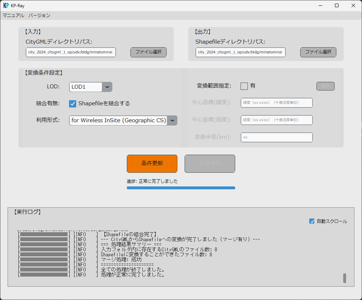Image resolution: width=362 pixels, height=300 pixels.
Task: Click ファイル選択 button for CityGML input
Action: coord(148,52)
